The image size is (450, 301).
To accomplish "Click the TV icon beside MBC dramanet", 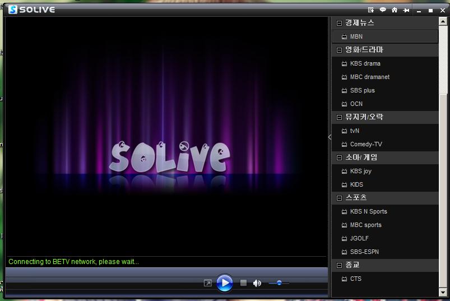I will 345,77.
